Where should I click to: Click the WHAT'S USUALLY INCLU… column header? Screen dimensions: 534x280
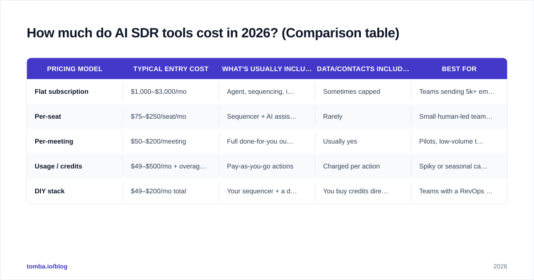(267, 69)
